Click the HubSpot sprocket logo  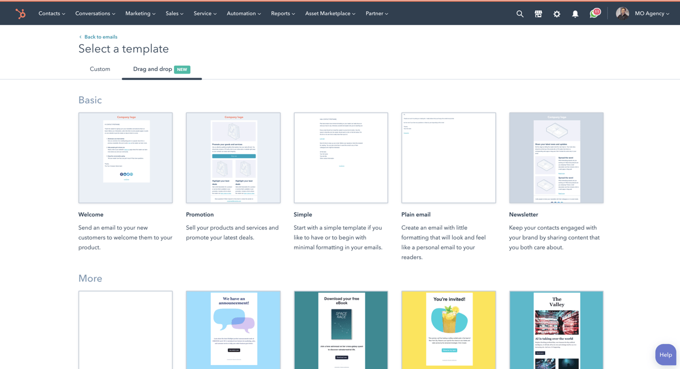(20, 14)
